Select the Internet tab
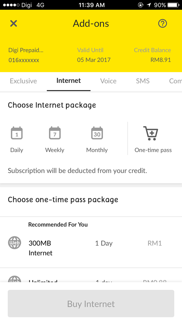Viewport: 182px width, 325px height. (69, 81)
